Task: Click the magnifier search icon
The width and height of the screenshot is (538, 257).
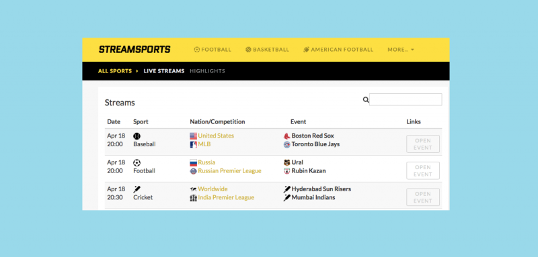Action: pyautogui.click(x=366, y=99)
